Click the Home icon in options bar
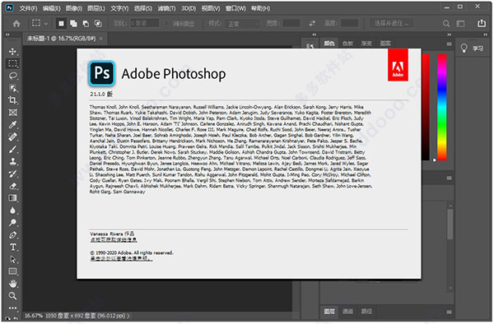The image size is (494, 324). pyautogui.click(x=16, y=24)
